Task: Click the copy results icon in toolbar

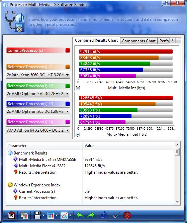Action: (24, 216)
